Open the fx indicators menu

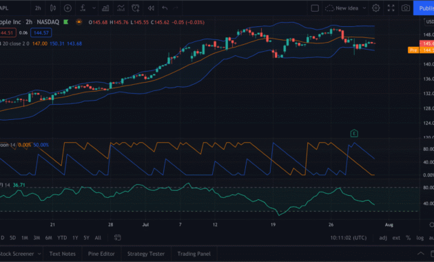click(83, 8)
